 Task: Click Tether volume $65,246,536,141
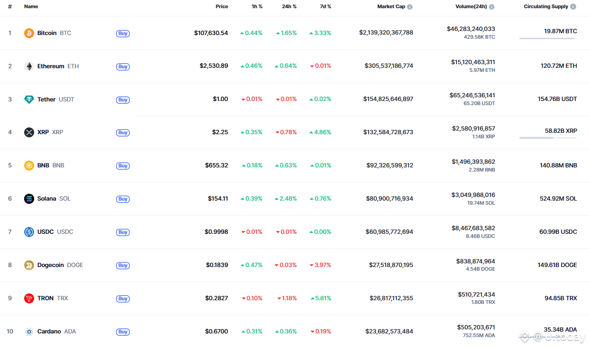(472, 96)
